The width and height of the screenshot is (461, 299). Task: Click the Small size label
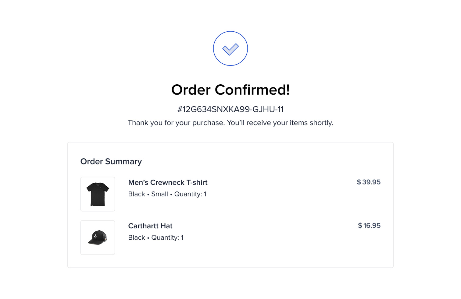159,194
